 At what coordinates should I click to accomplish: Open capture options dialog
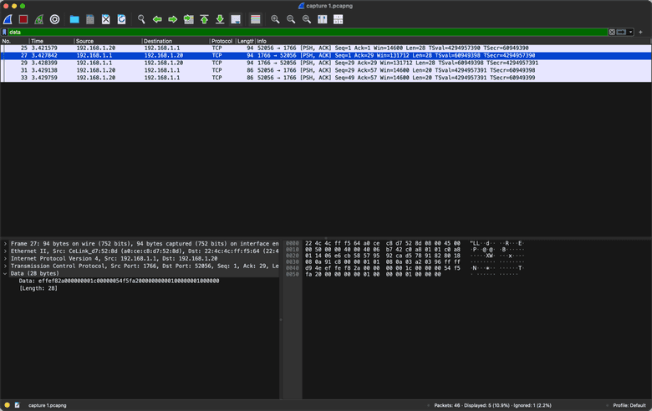pyautogui.click(x=54, y=19)
